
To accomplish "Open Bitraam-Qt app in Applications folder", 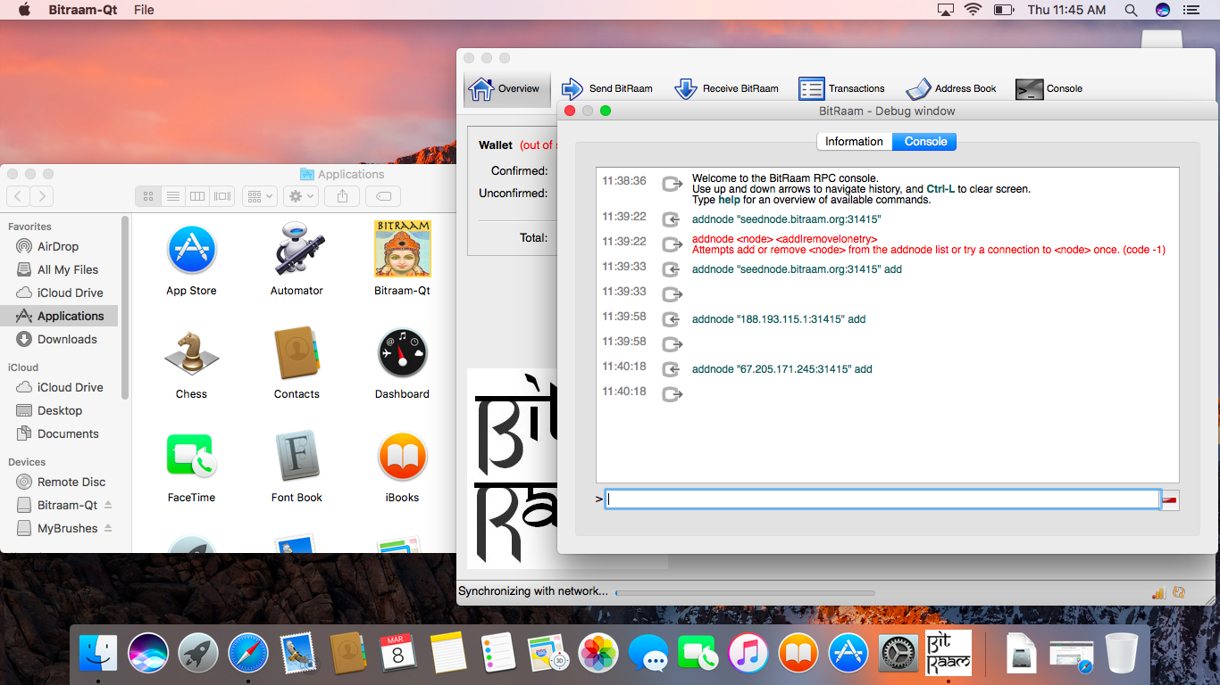I will pos(402,259).
